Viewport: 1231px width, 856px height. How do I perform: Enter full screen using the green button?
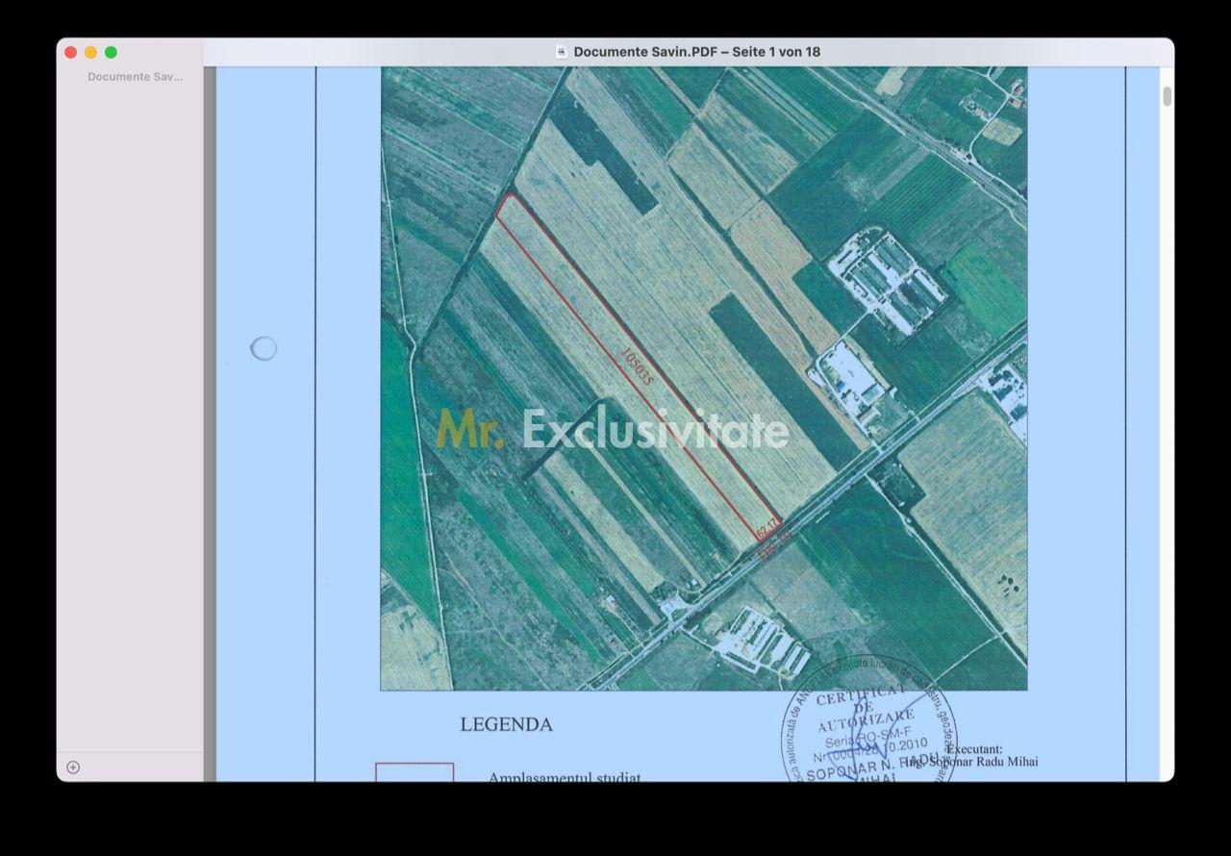coord(111,52)
